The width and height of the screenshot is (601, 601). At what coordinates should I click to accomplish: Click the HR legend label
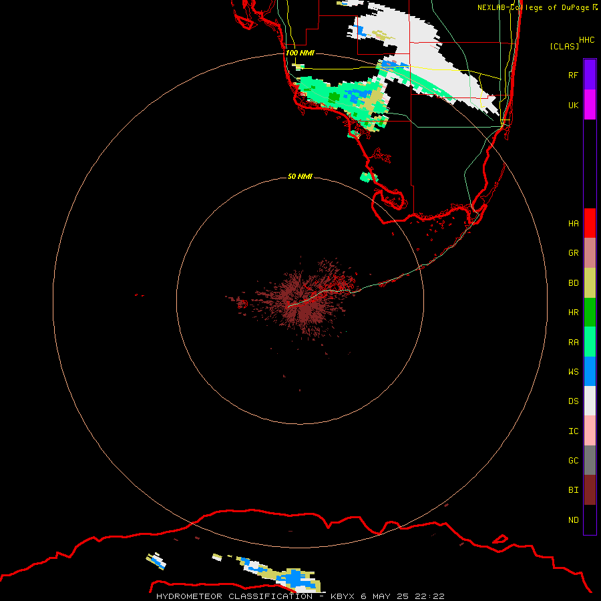[x=573, y=313]
